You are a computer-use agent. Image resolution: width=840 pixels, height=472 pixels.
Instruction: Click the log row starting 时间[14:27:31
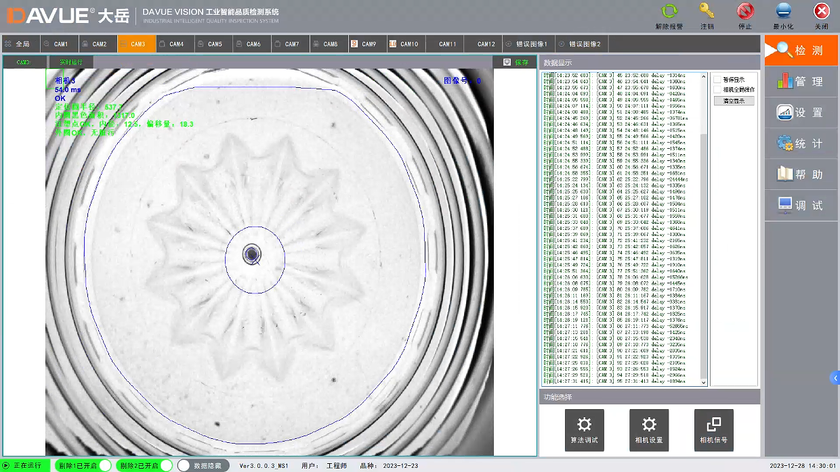pyautogui.click(x=615, y=381)
